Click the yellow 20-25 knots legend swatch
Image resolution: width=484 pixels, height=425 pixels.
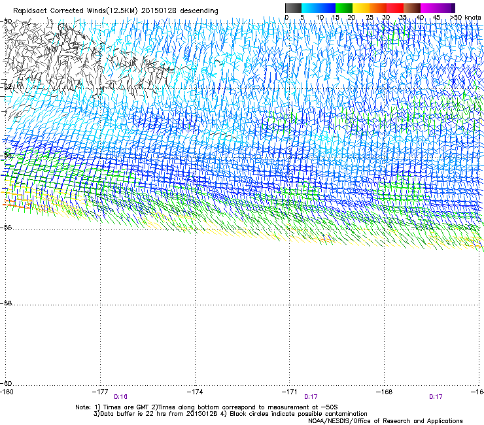(x=361, y=8)
